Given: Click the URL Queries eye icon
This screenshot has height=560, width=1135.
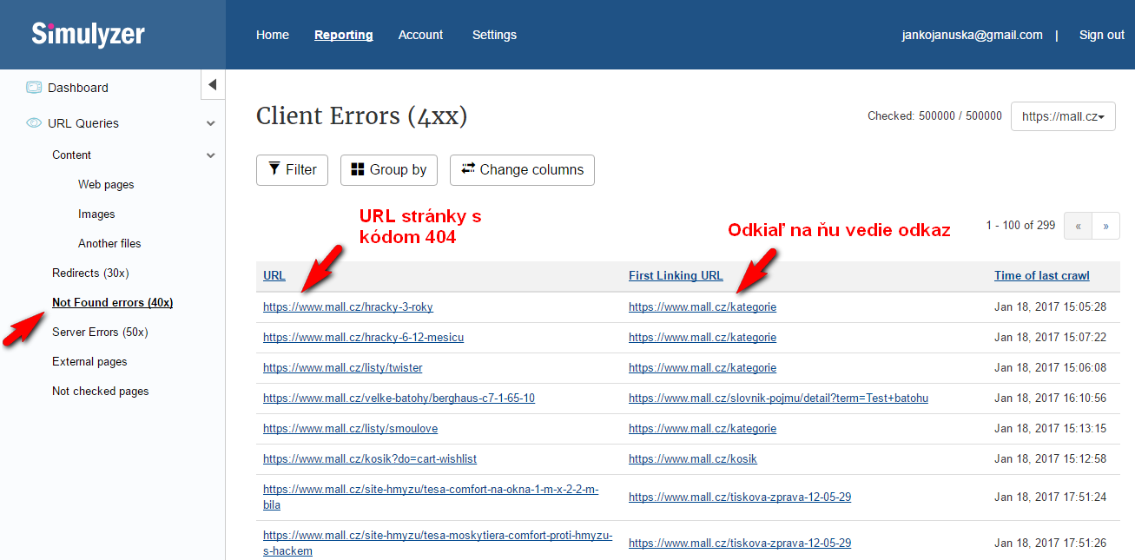Looking at the screenshot, I should pyautogui.click(x=34, y=123).
